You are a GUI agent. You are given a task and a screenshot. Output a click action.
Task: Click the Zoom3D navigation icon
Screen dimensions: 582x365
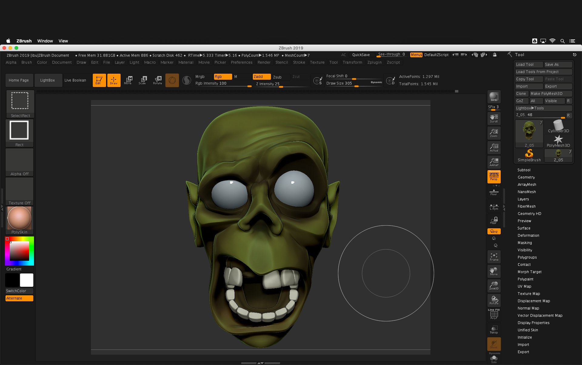(494, 286)
